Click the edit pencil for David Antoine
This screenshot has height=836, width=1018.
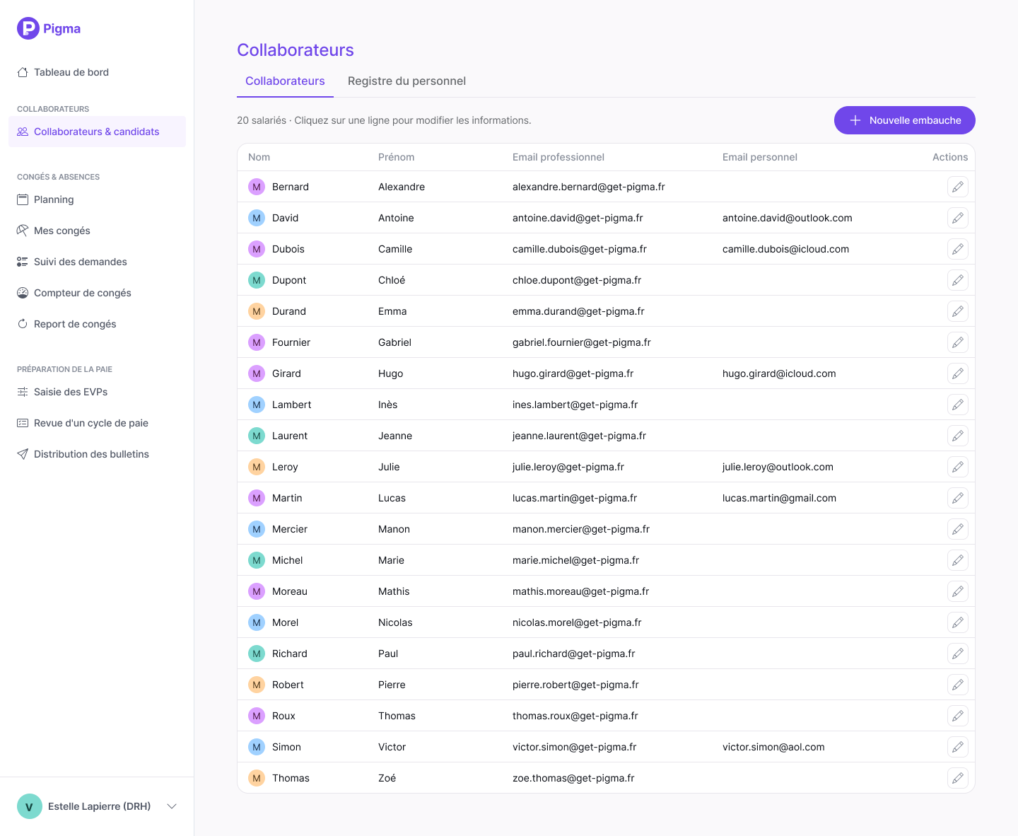[958, 218]
